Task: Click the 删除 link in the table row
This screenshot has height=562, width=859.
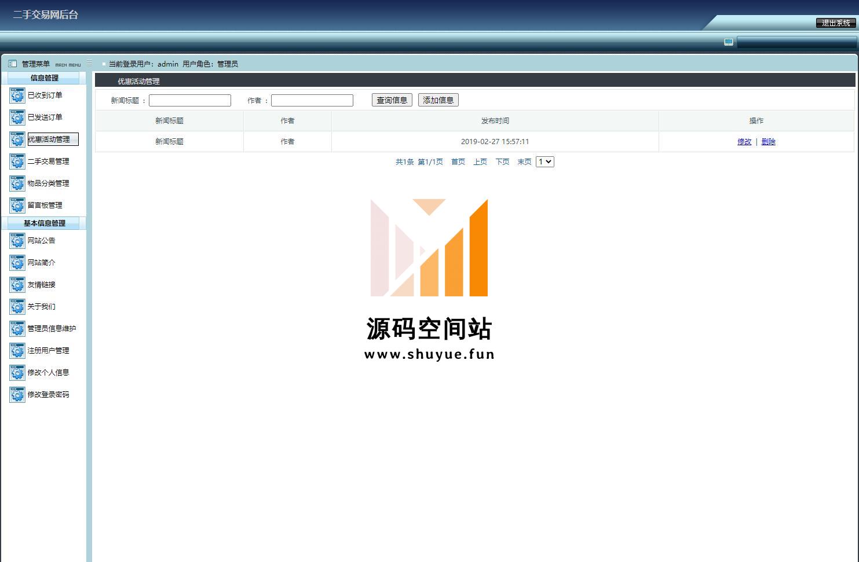Action: coord(769,142)
